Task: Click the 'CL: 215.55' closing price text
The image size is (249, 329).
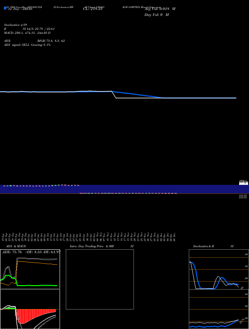Action: coord(93,9)
